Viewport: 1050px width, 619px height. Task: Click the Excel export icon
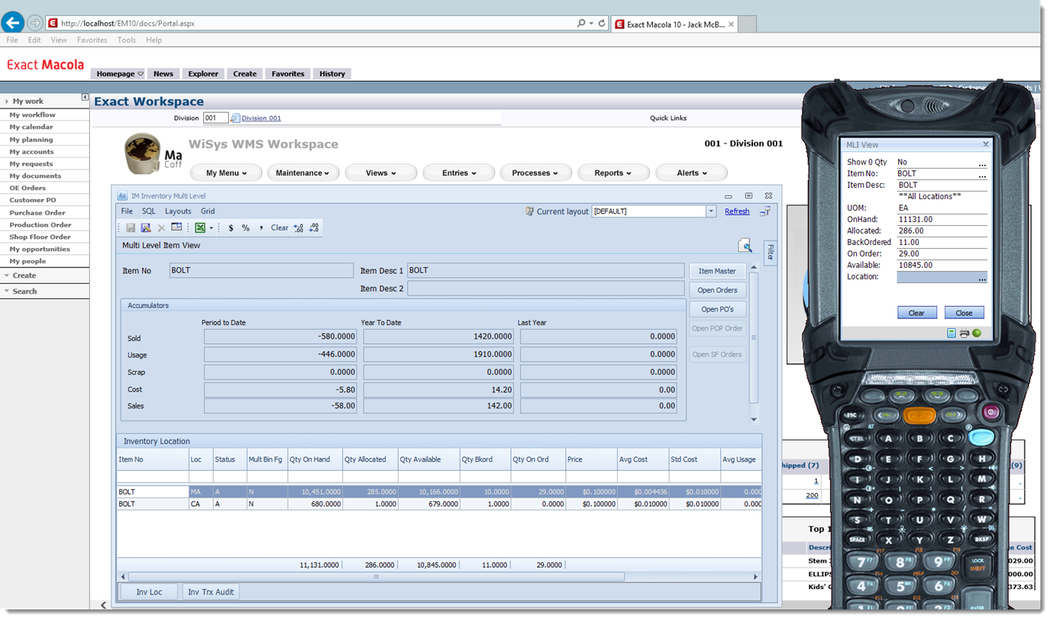coord(200,227)
